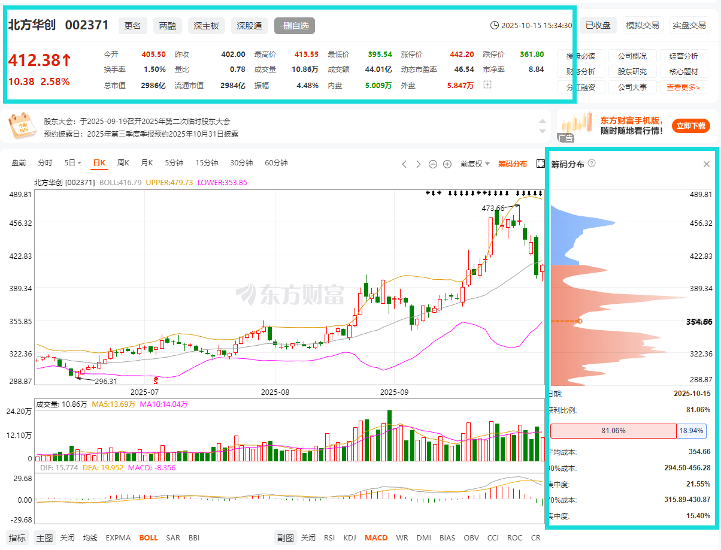Screen dimensions: 721x550
Task: Close the 筹码分布 panel
Action: 707,164
